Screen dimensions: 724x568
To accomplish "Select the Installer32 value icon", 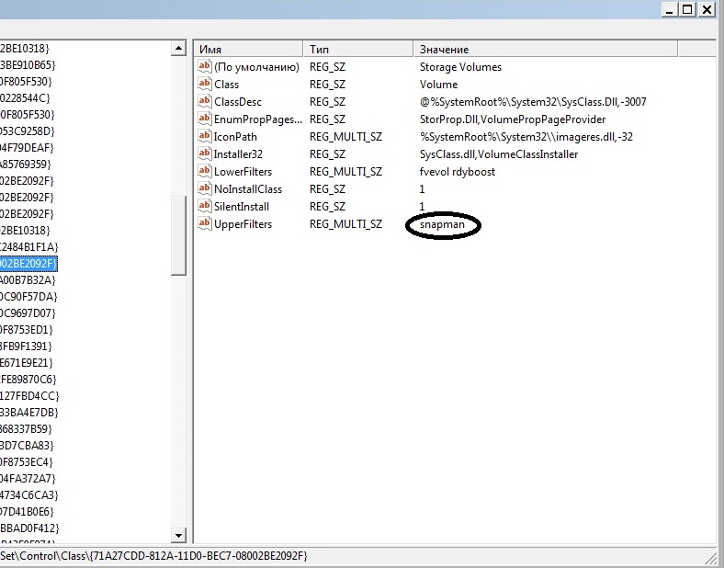I will click(x=204, y=154).
